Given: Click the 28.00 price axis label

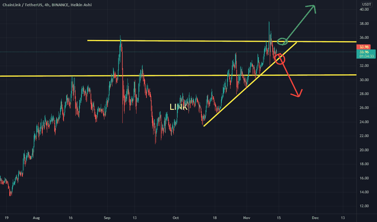Looking at the screenshot, I should (x=364, y=94).
